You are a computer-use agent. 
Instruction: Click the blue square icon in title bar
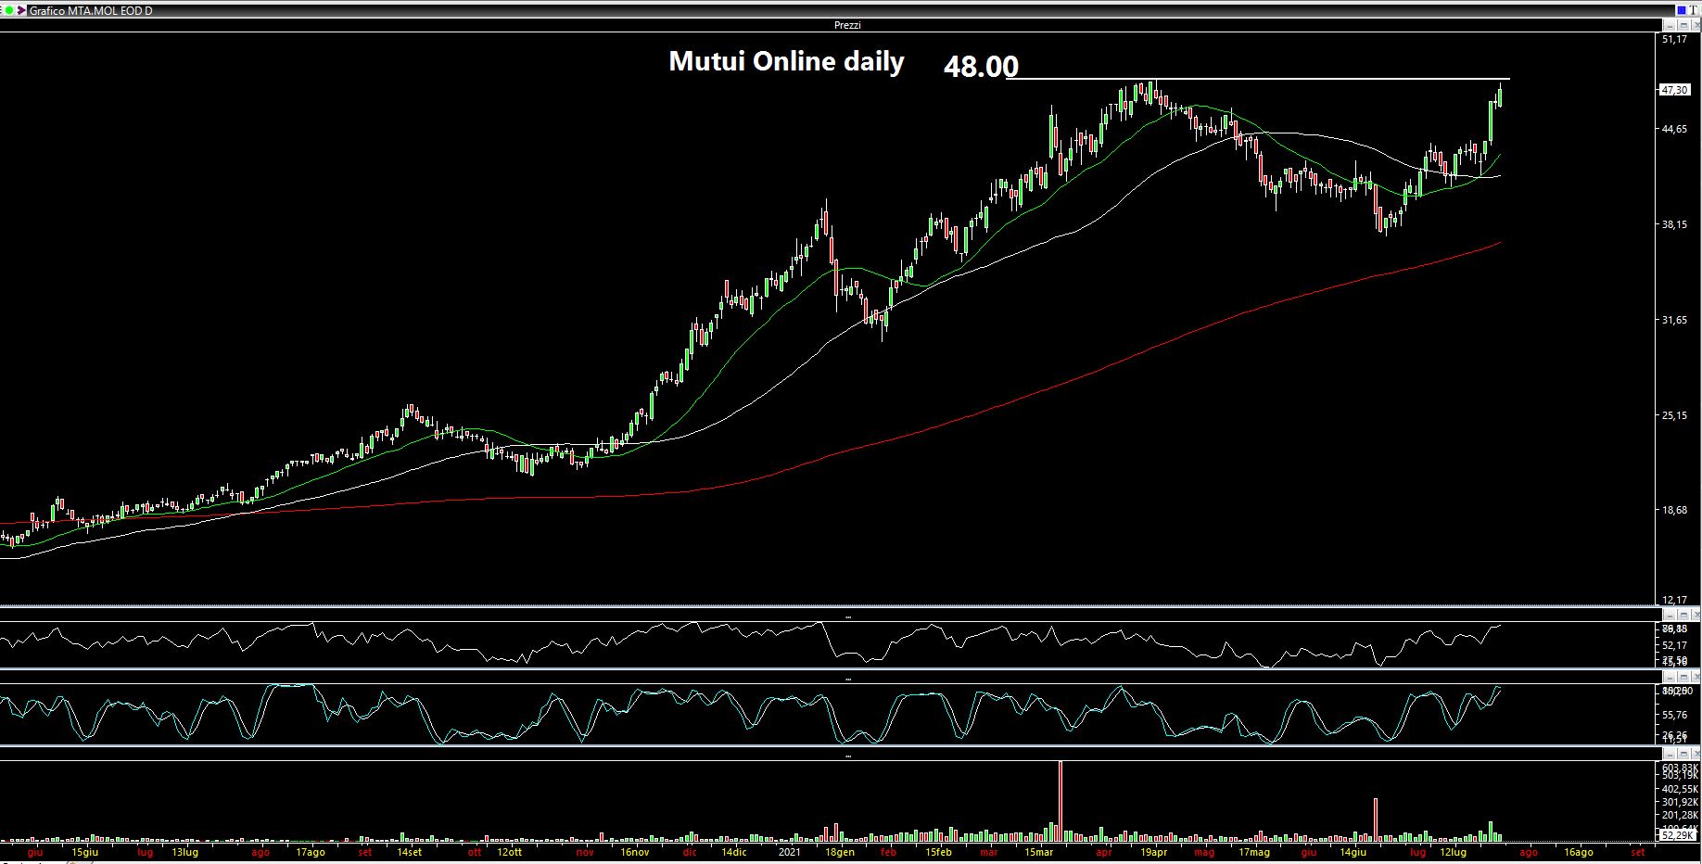pyautogui.click(x=1682, y=10)
